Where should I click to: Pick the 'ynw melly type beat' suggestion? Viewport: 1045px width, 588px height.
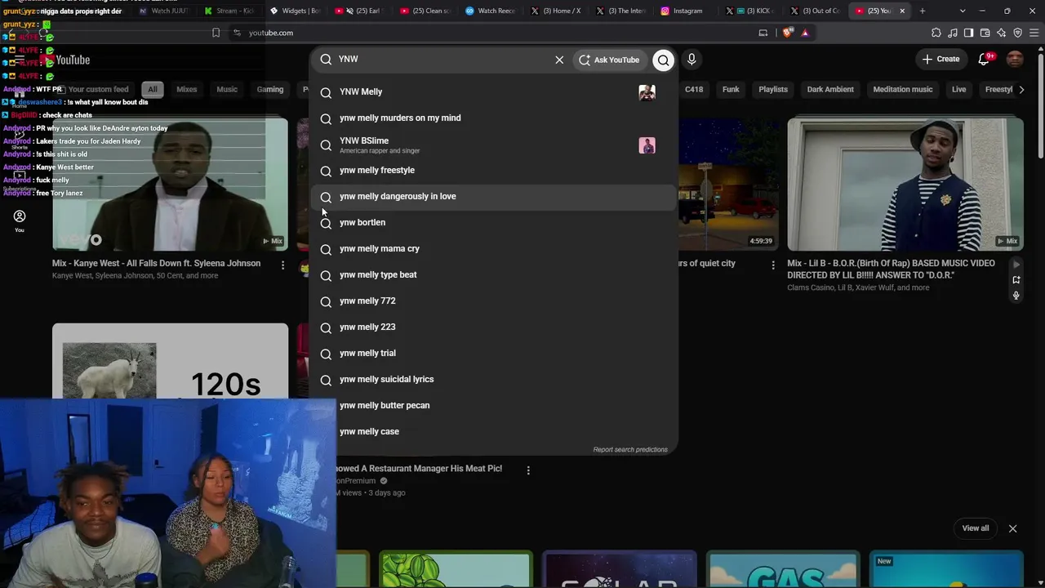pyautogui.click(x=494, y=275)
